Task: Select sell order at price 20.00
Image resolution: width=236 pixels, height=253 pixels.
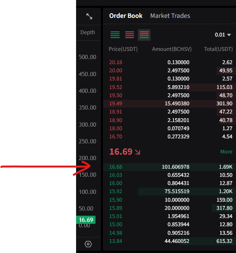Action: [170, 70]
